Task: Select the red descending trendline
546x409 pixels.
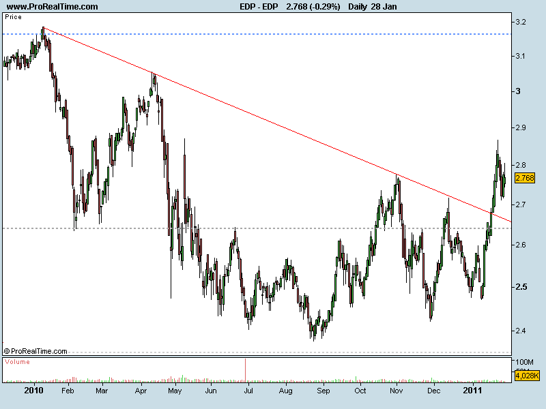Action: [x=278, y=125]
